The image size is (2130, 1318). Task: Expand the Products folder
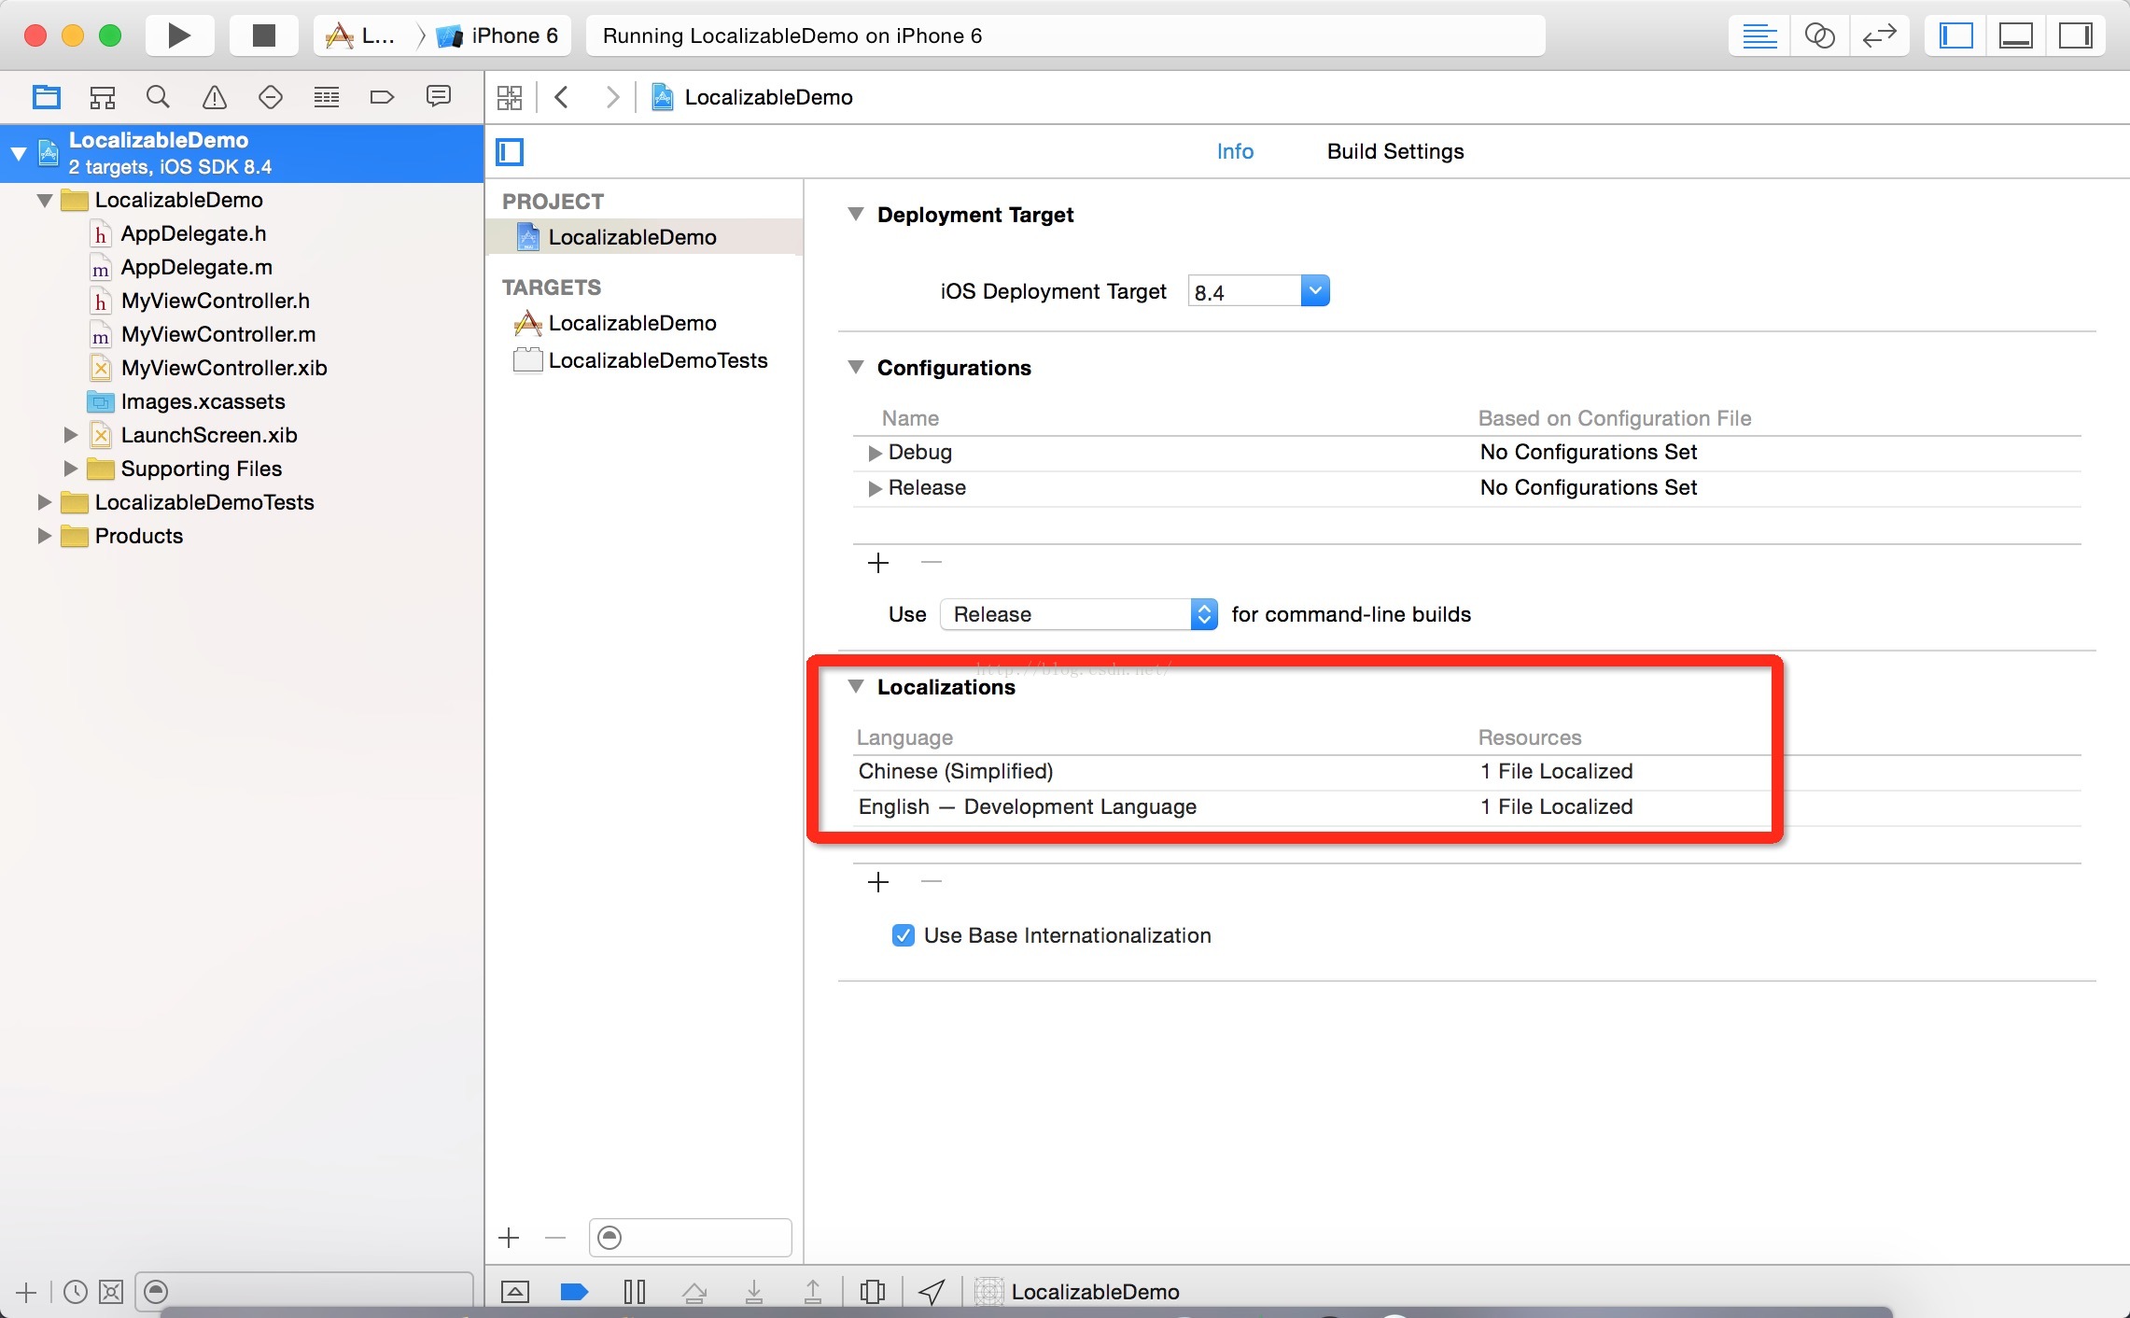(44, 536)
